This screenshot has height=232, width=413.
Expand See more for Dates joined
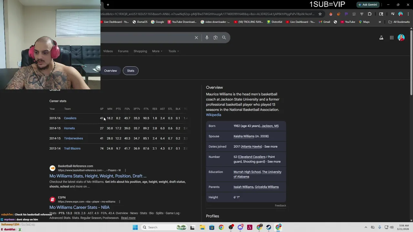coord(271,147)
